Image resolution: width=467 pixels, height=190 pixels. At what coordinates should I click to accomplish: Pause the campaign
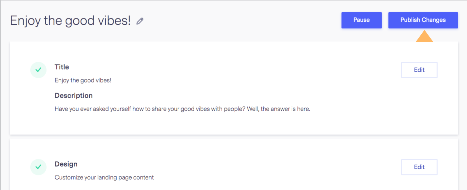tap(361, 20)
